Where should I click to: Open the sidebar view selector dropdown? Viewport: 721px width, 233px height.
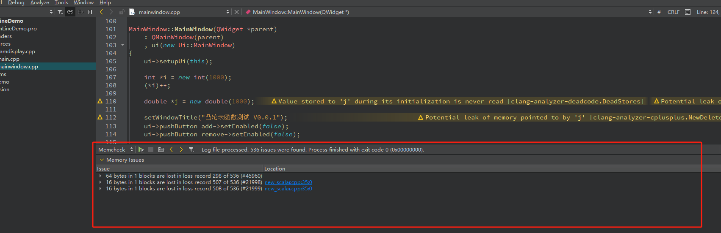click(51, 12)
